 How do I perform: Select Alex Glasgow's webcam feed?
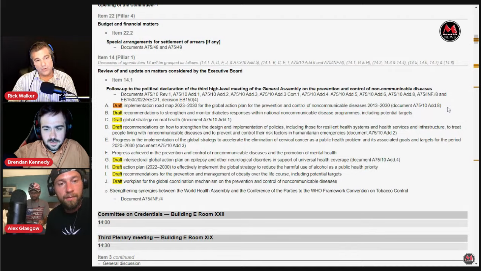point(46,202)
